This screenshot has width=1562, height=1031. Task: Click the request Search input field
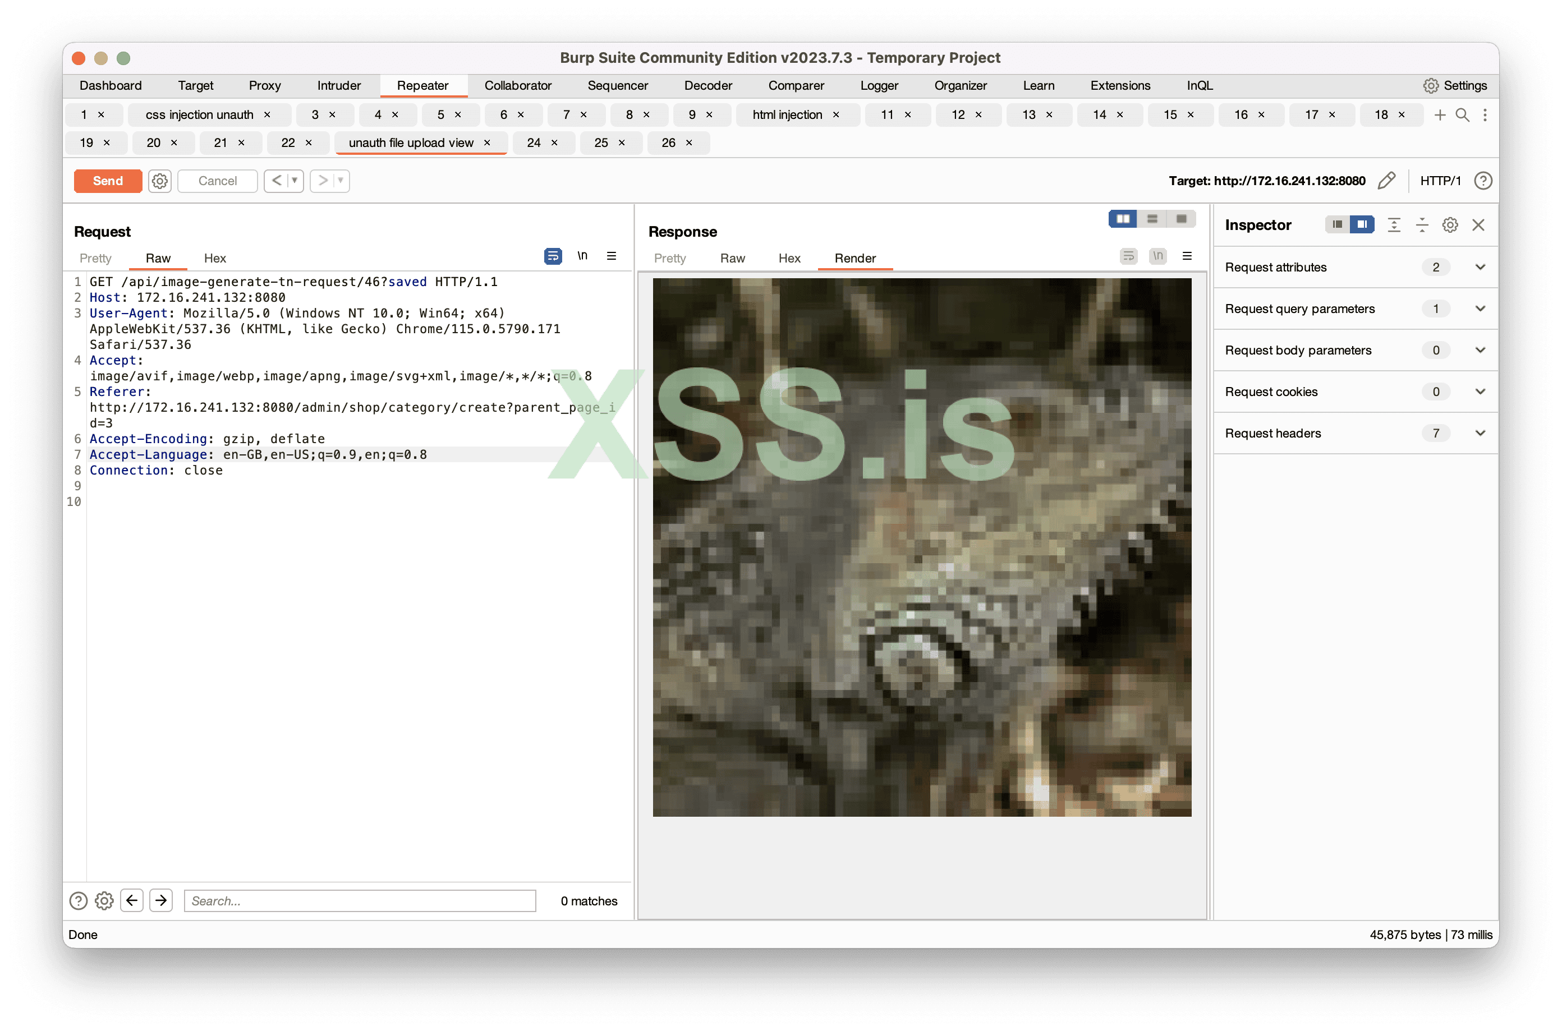click(x=360, y=900)
